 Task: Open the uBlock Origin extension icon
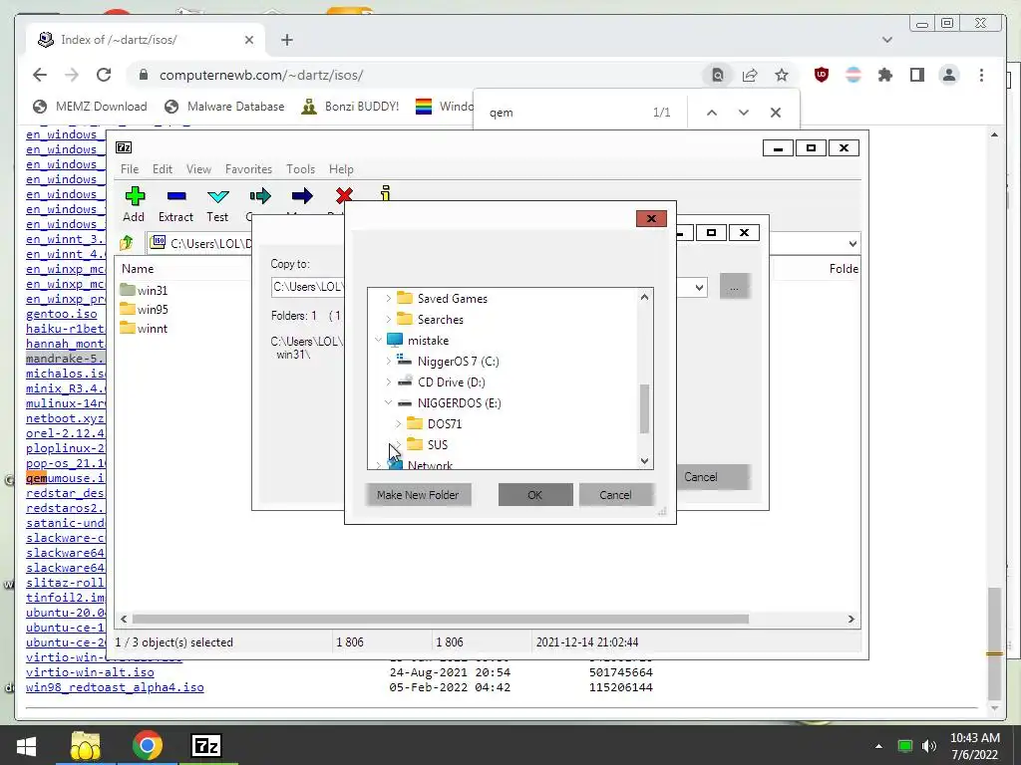click(x=822, y=75)
